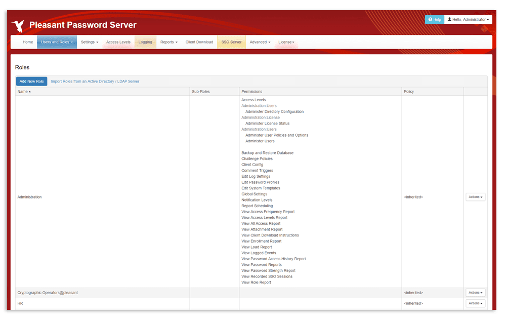This screenshot has width=506, height=321.
Task: Expand the Advanced dropdown menu
Action: click(x=260, y=42)
